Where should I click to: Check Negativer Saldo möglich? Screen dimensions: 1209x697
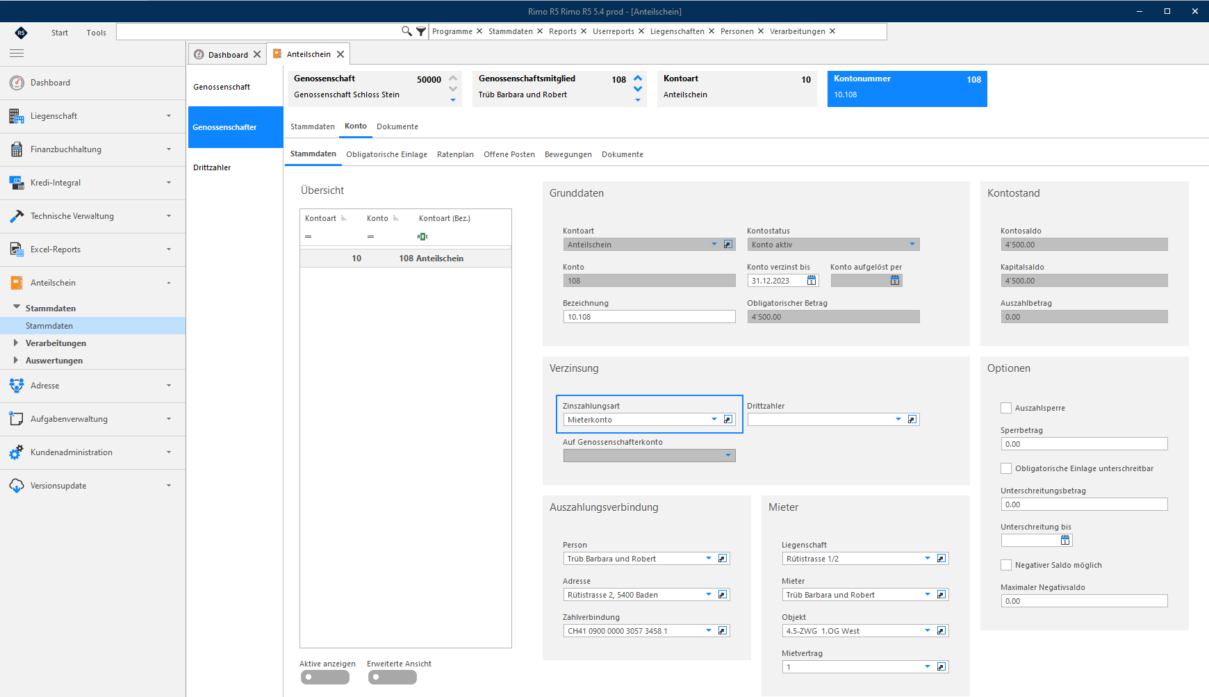[1006, 565]
